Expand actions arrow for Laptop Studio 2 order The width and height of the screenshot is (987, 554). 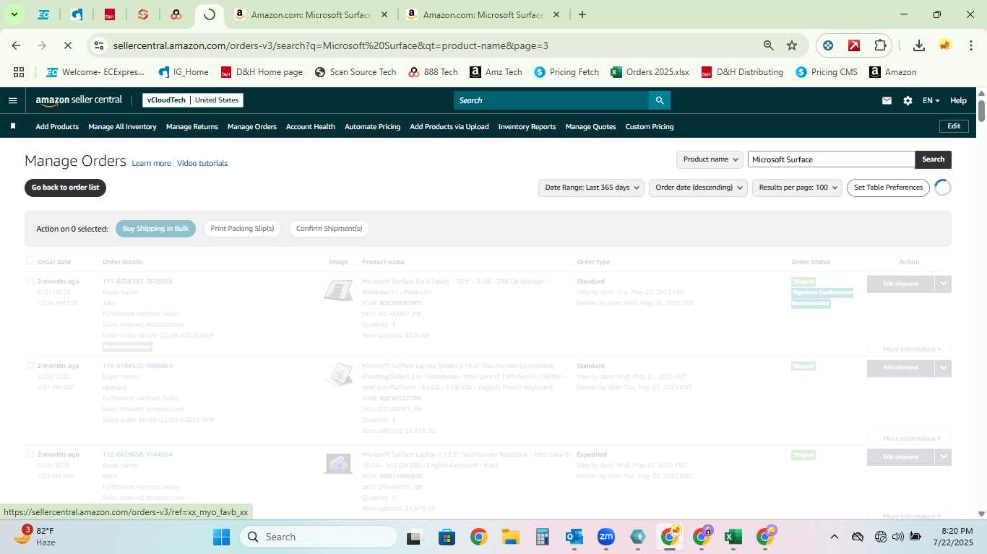tap(943, 368)
